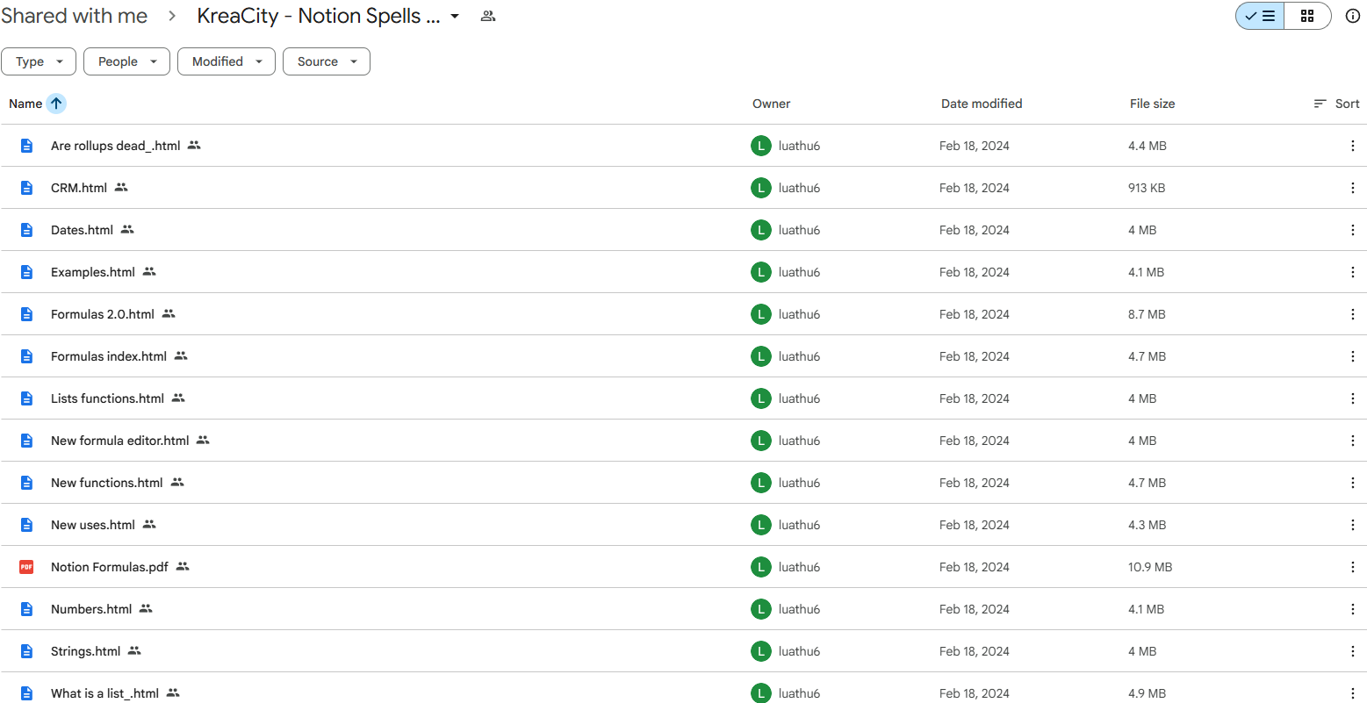Screen dimensions: 1367x703
Task: Open More actions menu for Strings.html
Action: [1352, 651]
